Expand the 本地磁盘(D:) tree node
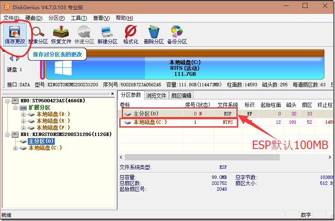The width and height of the screenshot is (335, 221). tap(23, 114)
